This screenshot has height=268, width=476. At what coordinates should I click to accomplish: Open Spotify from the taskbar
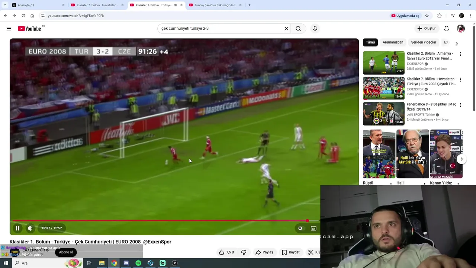138,263
